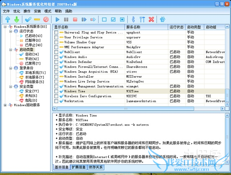This screenshot has height=175, width=231.
Task: Resume the service with the resume icon
Action: [84, 20]
